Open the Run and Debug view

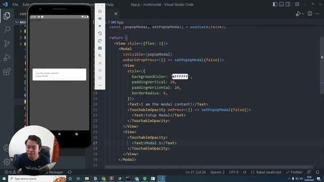[x=7, y=58]
